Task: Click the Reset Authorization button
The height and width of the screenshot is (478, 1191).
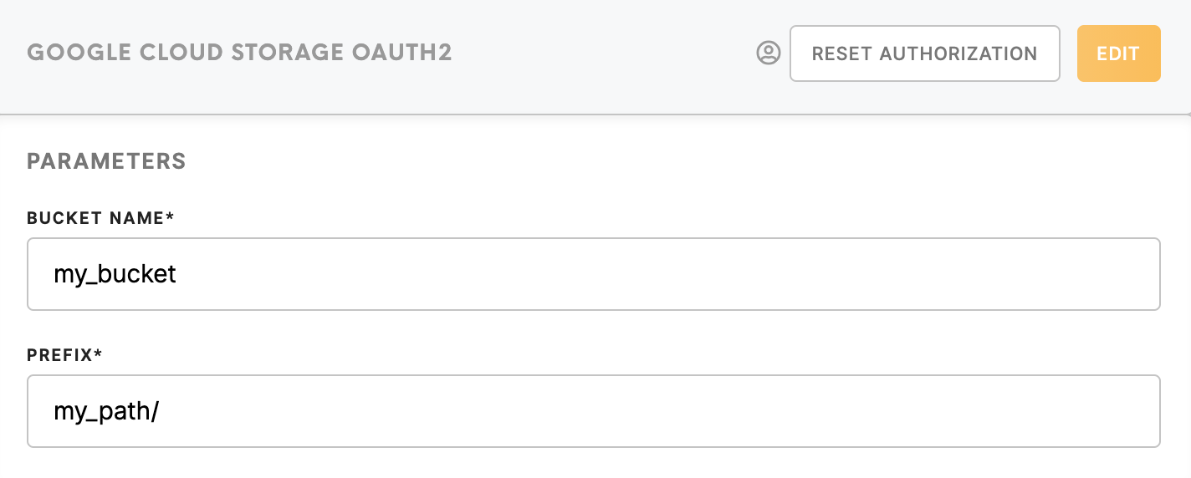Action: [925, 53]
